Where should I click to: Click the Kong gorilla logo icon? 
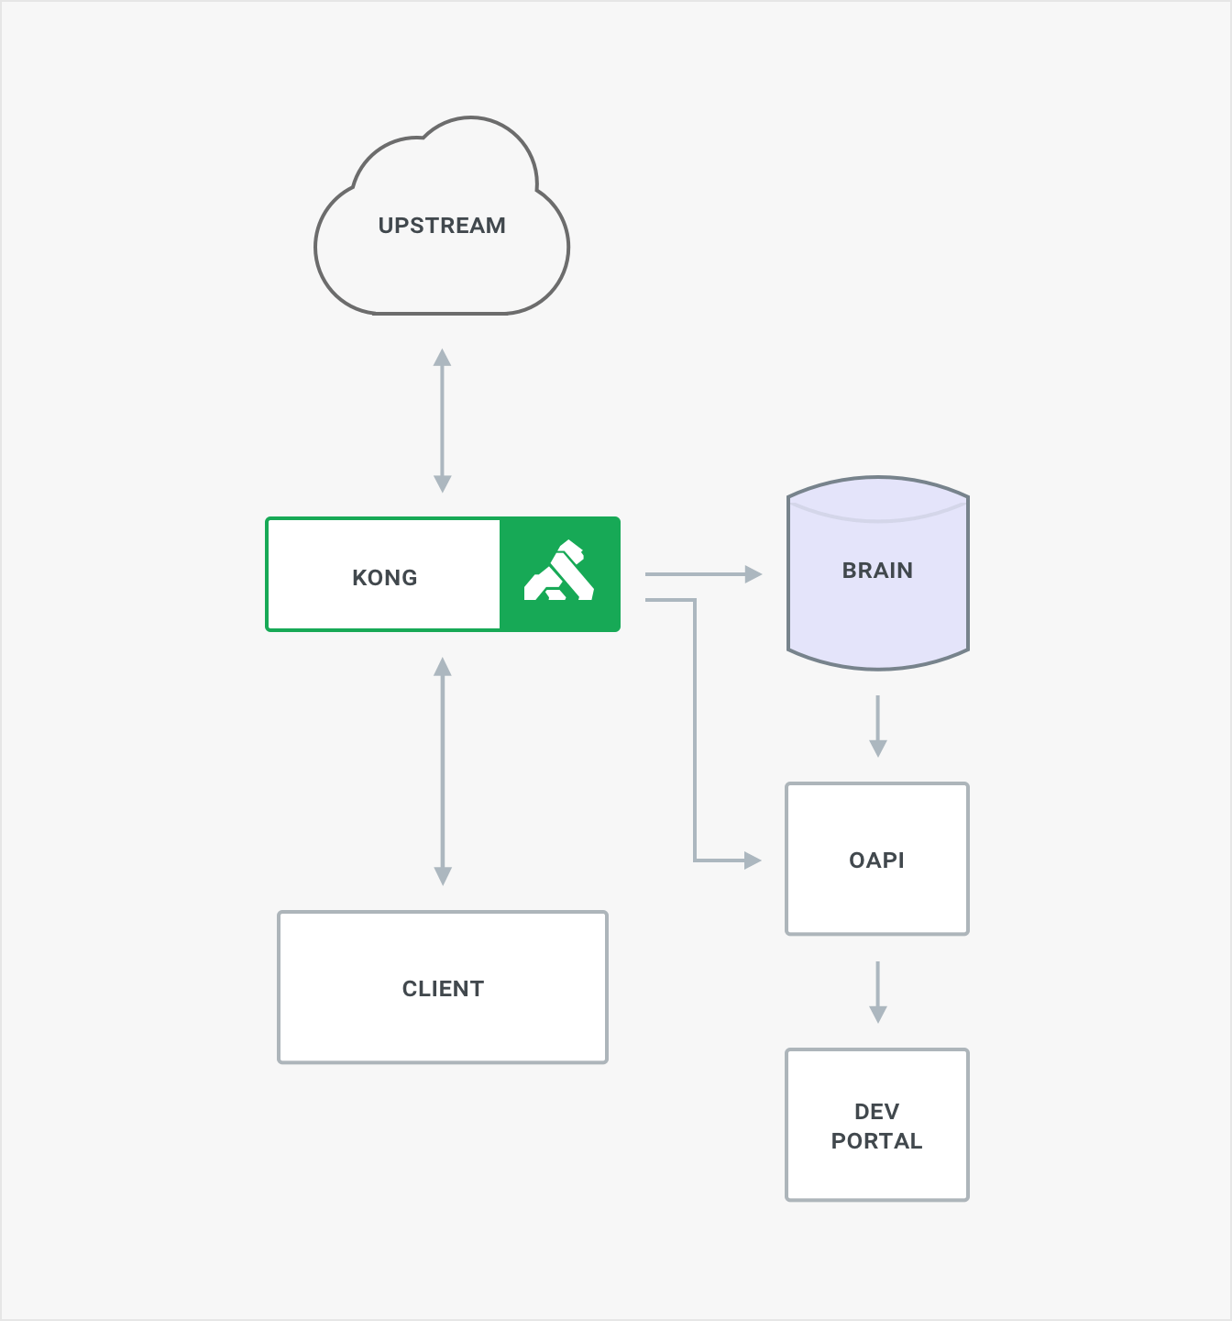pyautogui.click(x=559, y=571)
